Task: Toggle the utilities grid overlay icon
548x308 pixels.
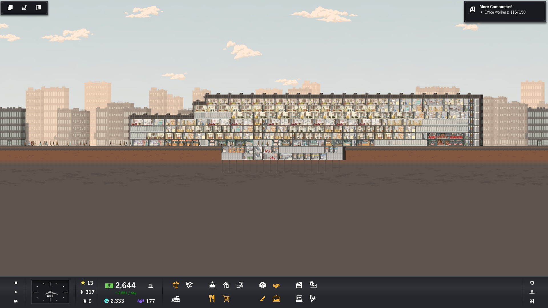Action: [x=24, y=8]
